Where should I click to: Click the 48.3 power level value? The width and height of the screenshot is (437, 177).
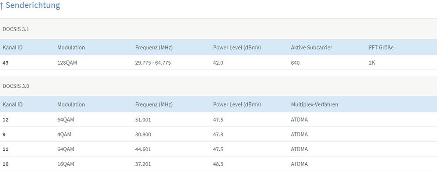(218, 164)
